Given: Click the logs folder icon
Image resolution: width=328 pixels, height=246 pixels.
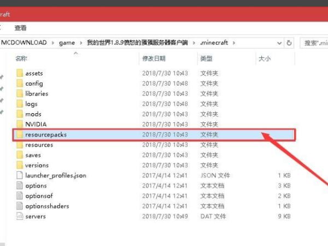Looking at the screenshot, I should [x=20, y=104].
